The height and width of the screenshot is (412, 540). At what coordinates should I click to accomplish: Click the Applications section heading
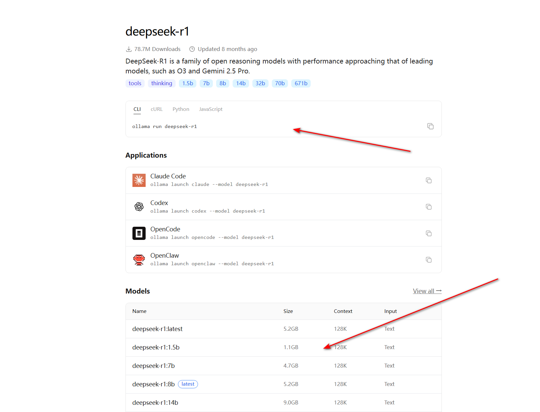coord(146,155)
